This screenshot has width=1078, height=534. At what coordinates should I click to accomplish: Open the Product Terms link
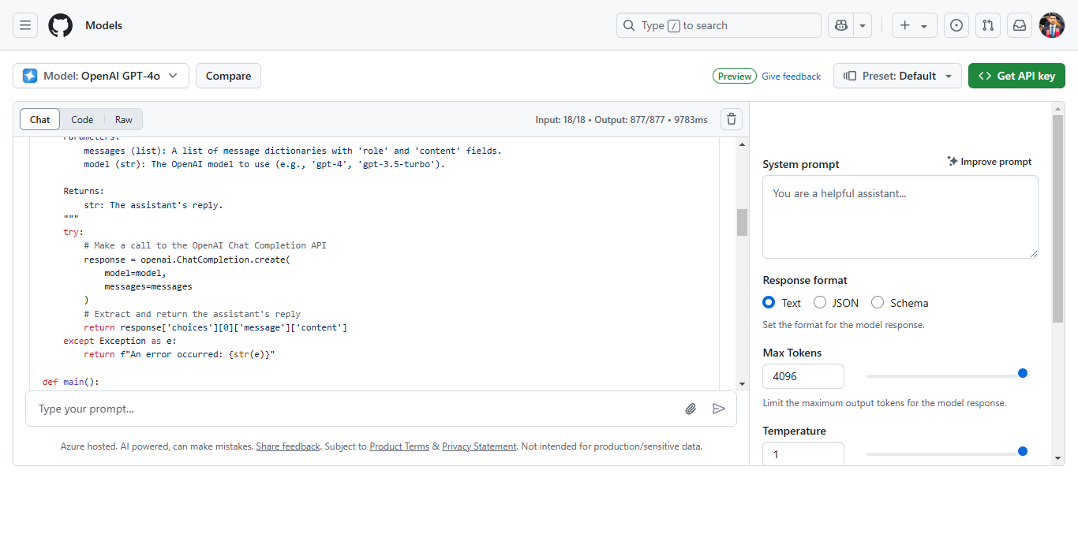399,446
